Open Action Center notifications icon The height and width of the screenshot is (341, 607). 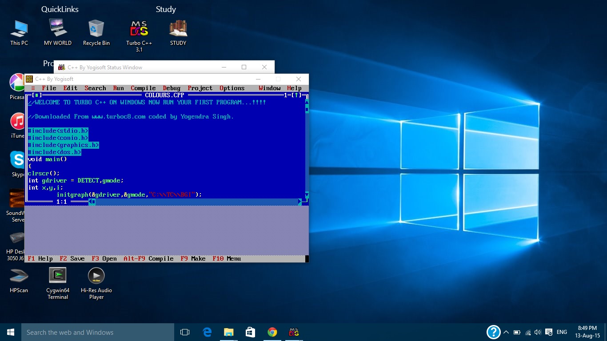point(549,332)
